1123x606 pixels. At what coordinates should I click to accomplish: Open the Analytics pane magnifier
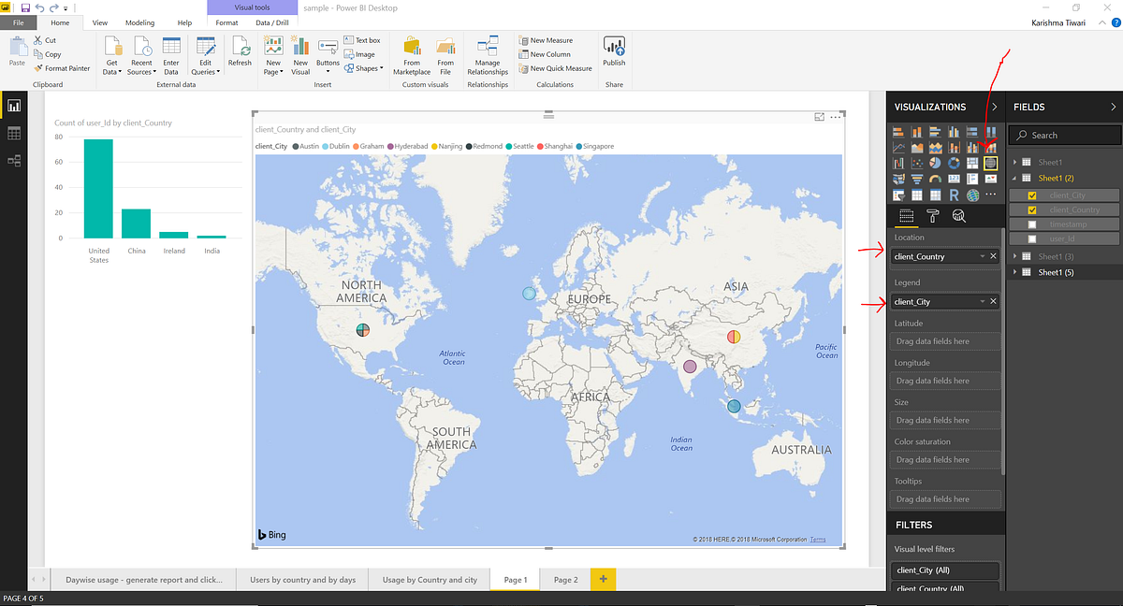[958, 215]
